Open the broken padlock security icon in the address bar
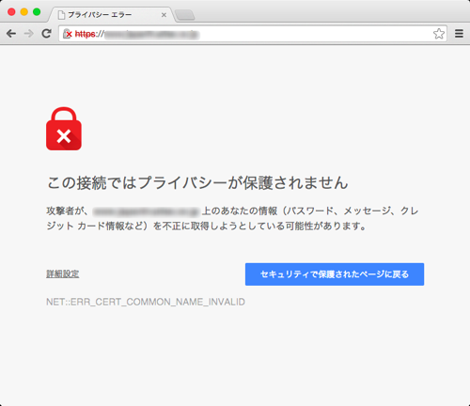This screenshot has width=470, height=406. [x=68, y=34]
